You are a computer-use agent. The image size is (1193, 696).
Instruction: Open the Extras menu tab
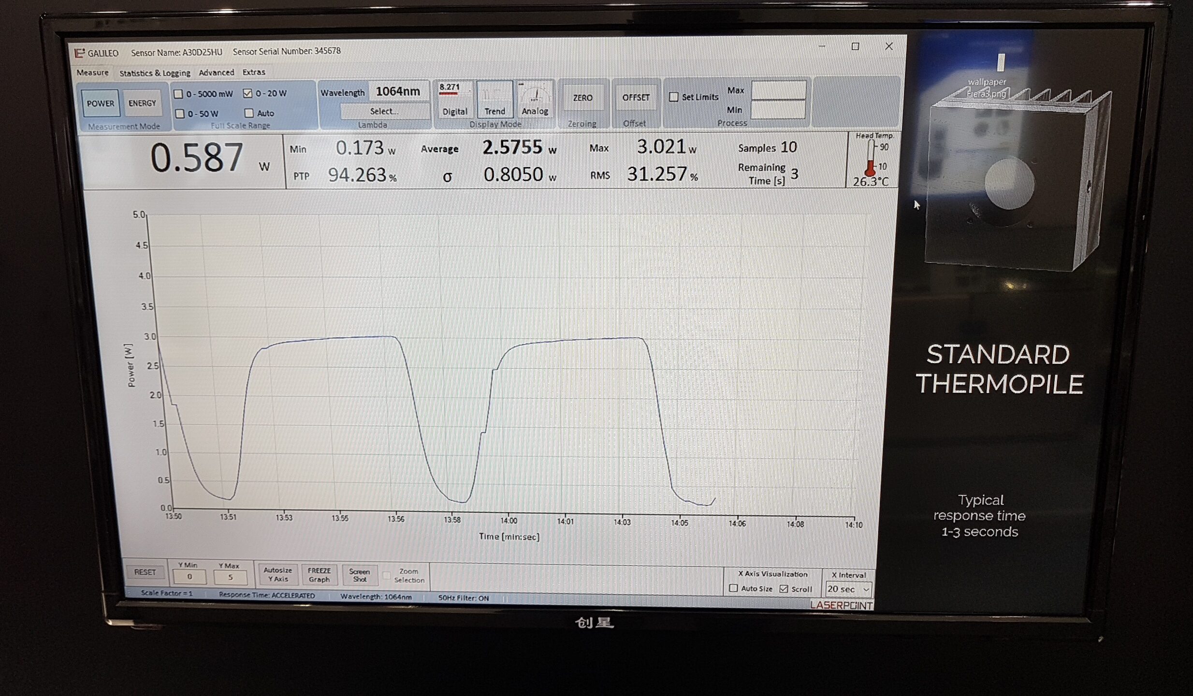pos(254,72)
